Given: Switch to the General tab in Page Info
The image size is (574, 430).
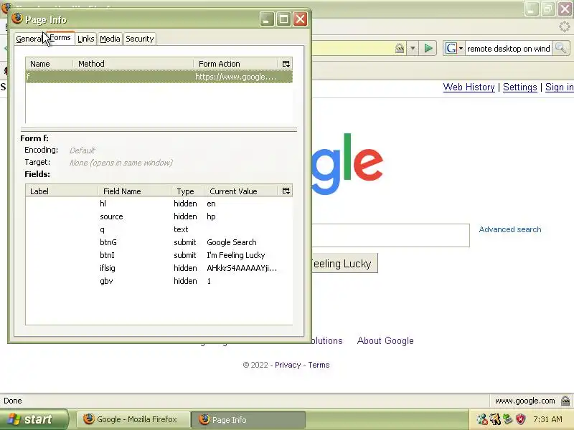Looking at the screenshot, I should (x=30, y=39).
